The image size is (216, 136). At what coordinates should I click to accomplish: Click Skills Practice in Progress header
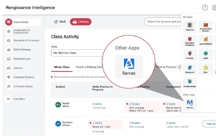103,88
